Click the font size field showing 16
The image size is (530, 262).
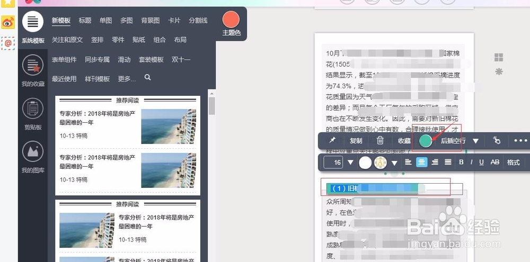333,162
